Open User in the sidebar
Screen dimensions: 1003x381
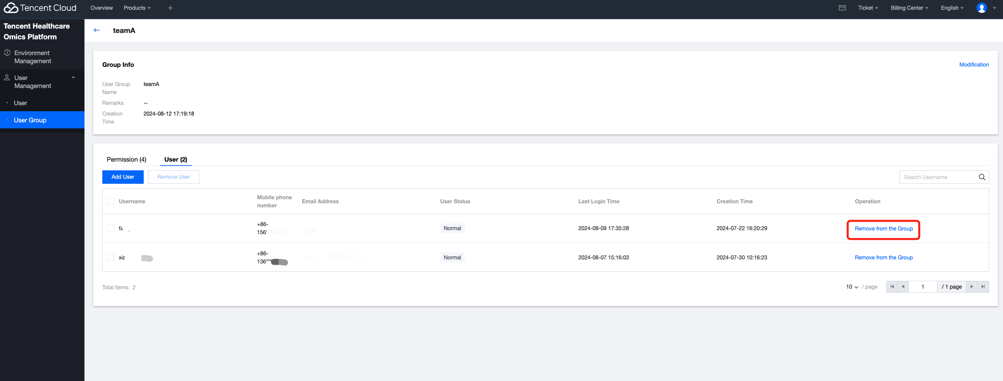point(42,103)
